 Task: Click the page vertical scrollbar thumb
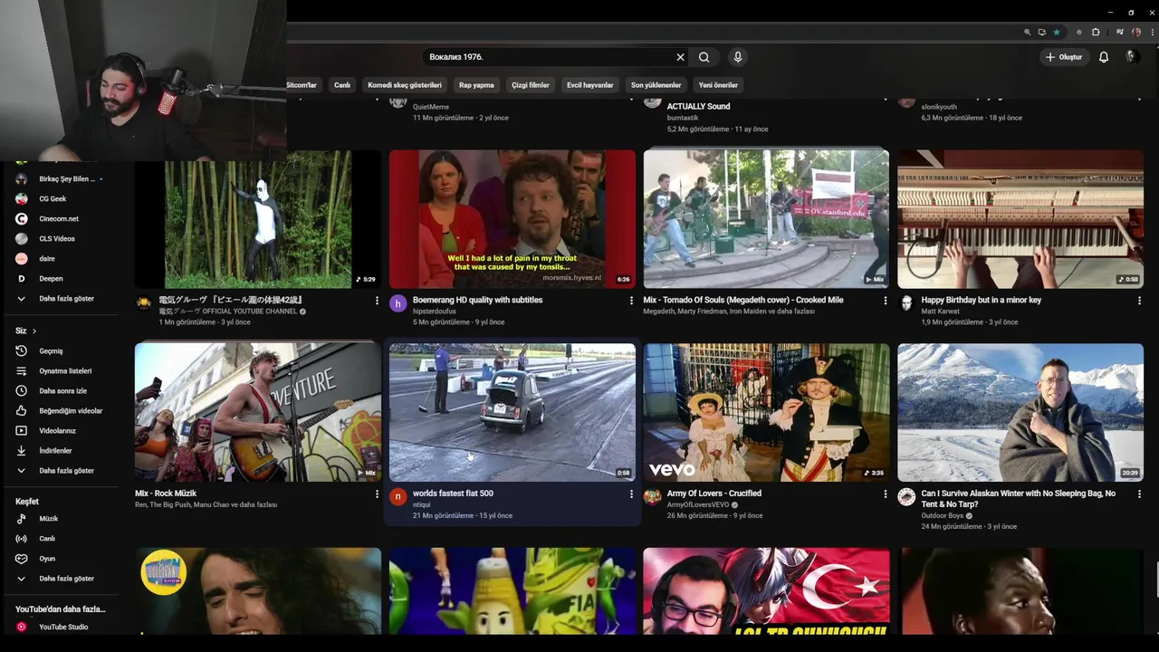[x=1156, y=580]
